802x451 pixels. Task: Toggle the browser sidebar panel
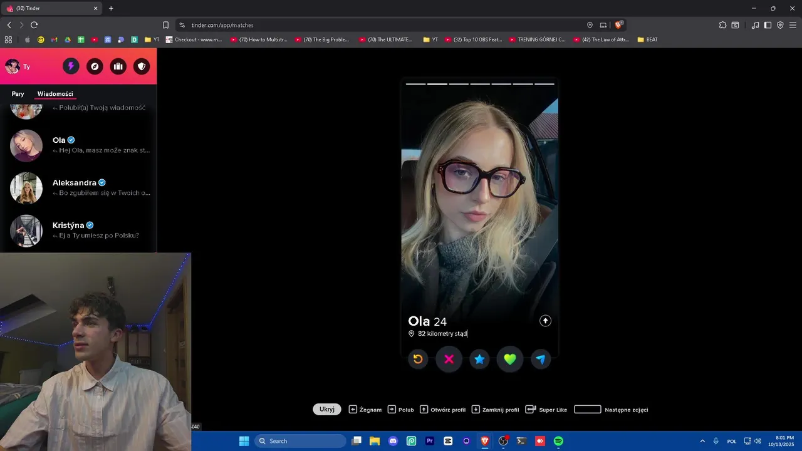tap(768, 25)
